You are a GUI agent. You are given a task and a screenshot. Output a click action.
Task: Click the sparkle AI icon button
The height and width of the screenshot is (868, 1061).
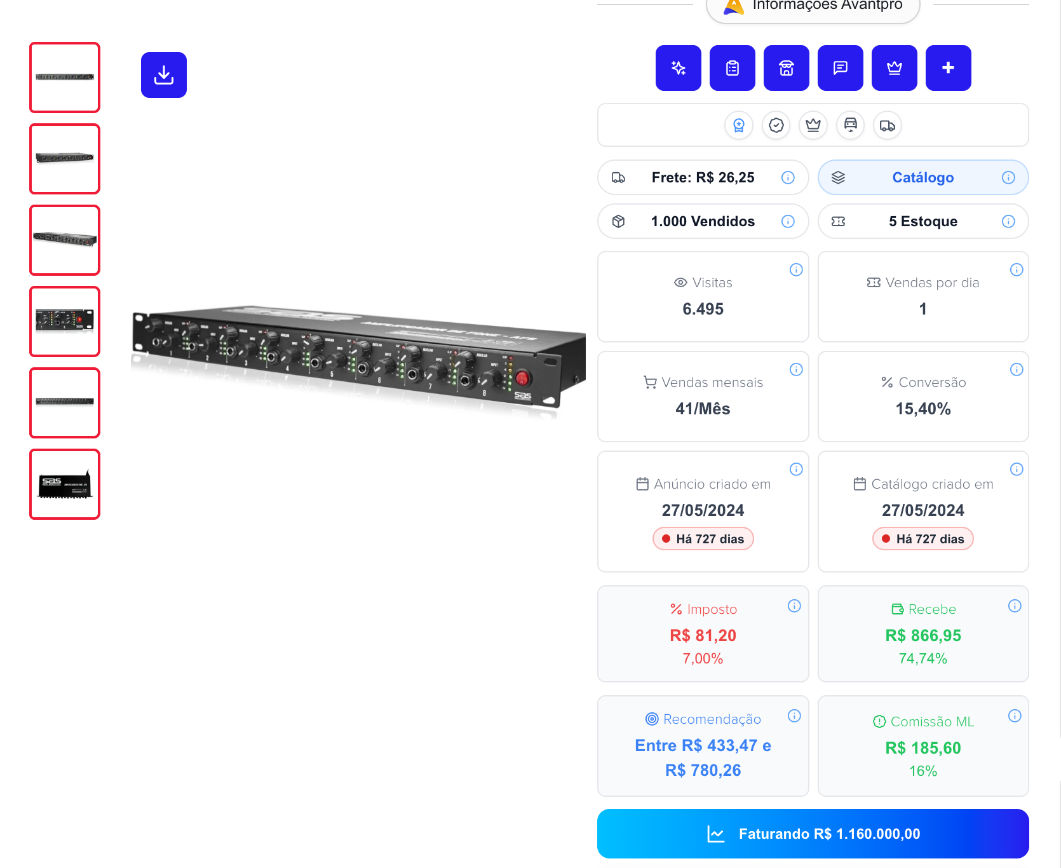(679, 68)
